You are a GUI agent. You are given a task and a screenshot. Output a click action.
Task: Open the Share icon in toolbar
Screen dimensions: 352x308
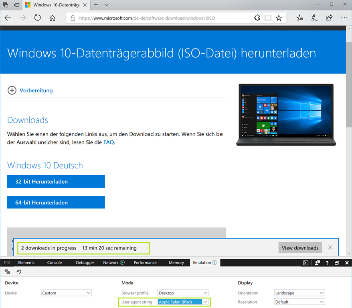329,18
